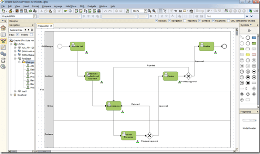Click the Print icon in the toolbar
Image resolution: width=260 pixels, height=154 pixels.
[22, 11]
